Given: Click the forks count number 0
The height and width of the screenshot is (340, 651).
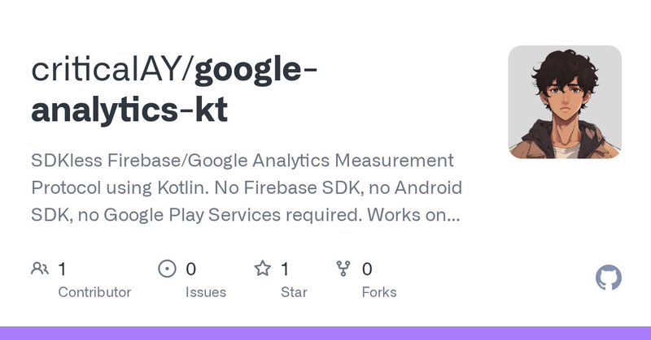Looking at the screenshot, I should pos(367,269).
